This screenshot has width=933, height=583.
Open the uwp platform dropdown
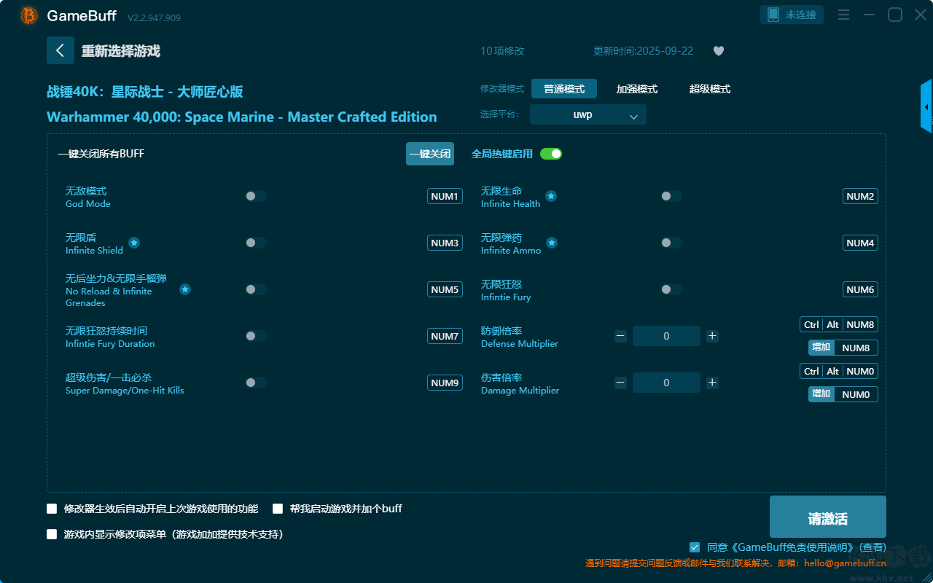(588, 114)
